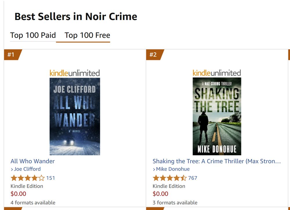Open Shaking the Tree: A Crime Thriller link
290x210 pixels.
217,161
